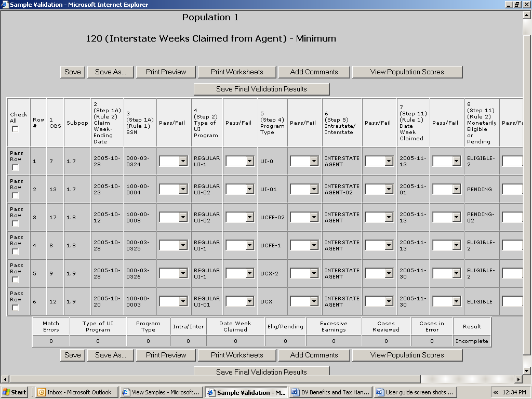Screen dimensions: 532x399
Task: Check Pass Row box for row 4
Action: (x=15, y=252)
